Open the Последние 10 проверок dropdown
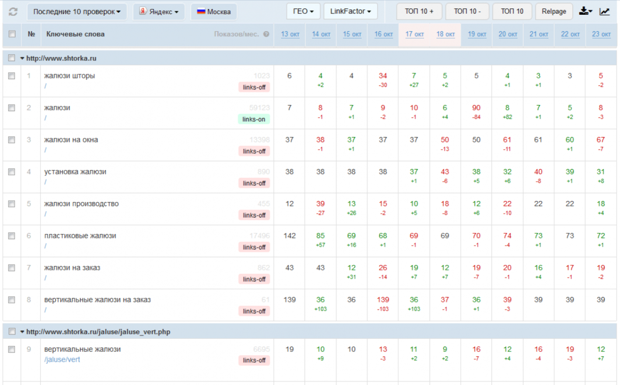 click(77, 12)
